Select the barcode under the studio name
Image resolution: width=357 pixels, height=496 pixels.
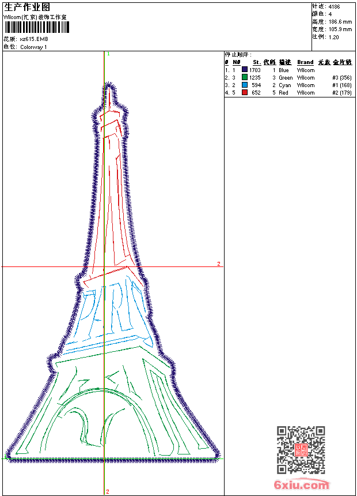[x=37, y=27]
